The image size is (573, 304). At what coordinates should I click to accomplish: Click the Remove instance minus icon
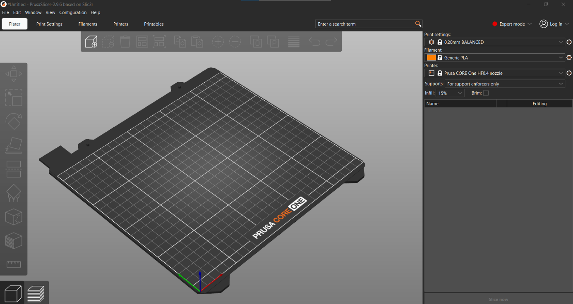coord(235,42)
